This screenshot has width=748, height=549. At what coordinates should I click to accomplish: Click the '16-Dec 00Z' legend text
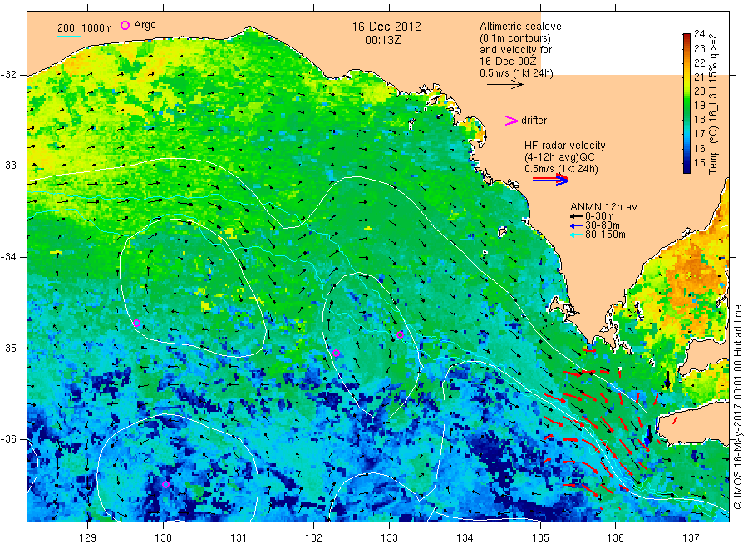508,62
